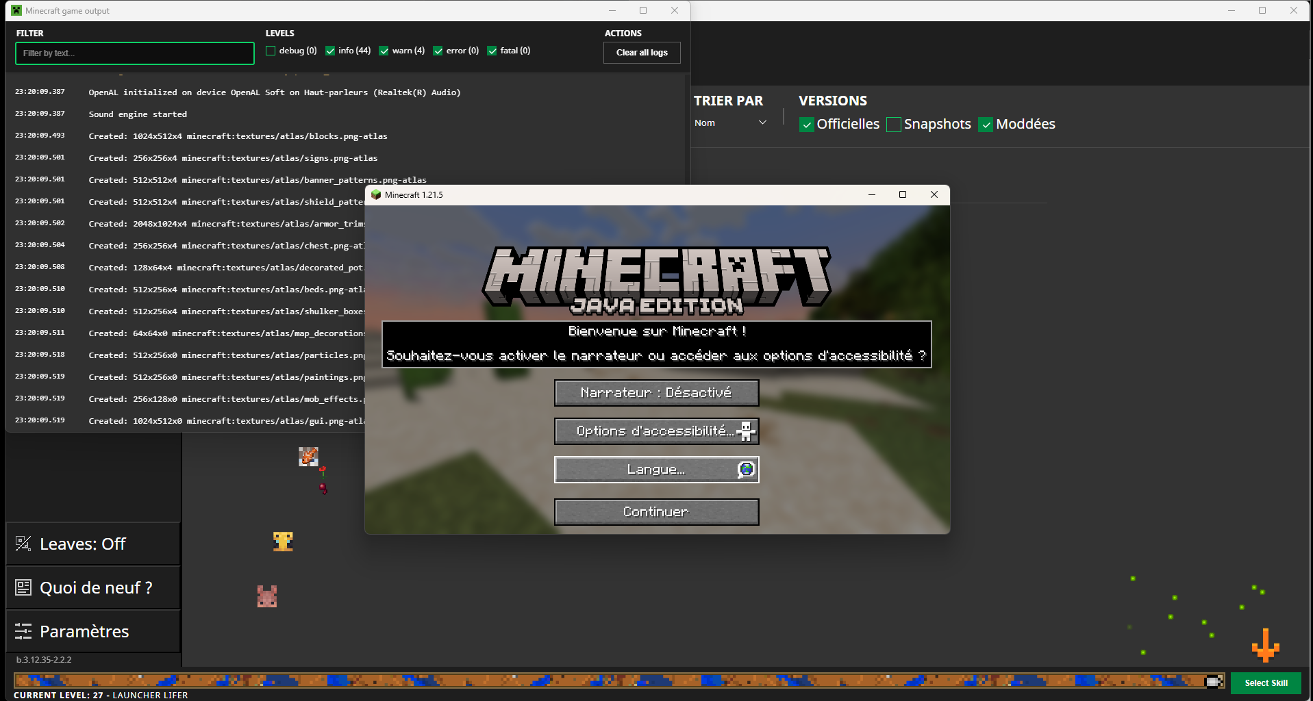Toggle the warn (4) log level checkbox
The height and width of the screenshot is (701, 1313).
pos(384,51)
